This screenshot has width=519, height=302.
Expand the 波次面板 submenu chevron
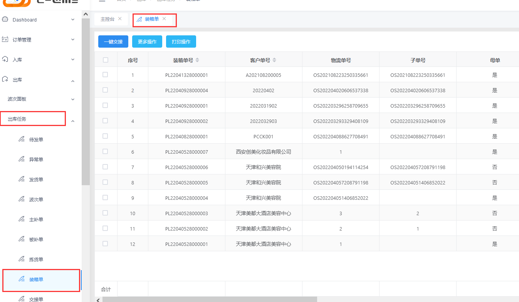tap(73, 99)
